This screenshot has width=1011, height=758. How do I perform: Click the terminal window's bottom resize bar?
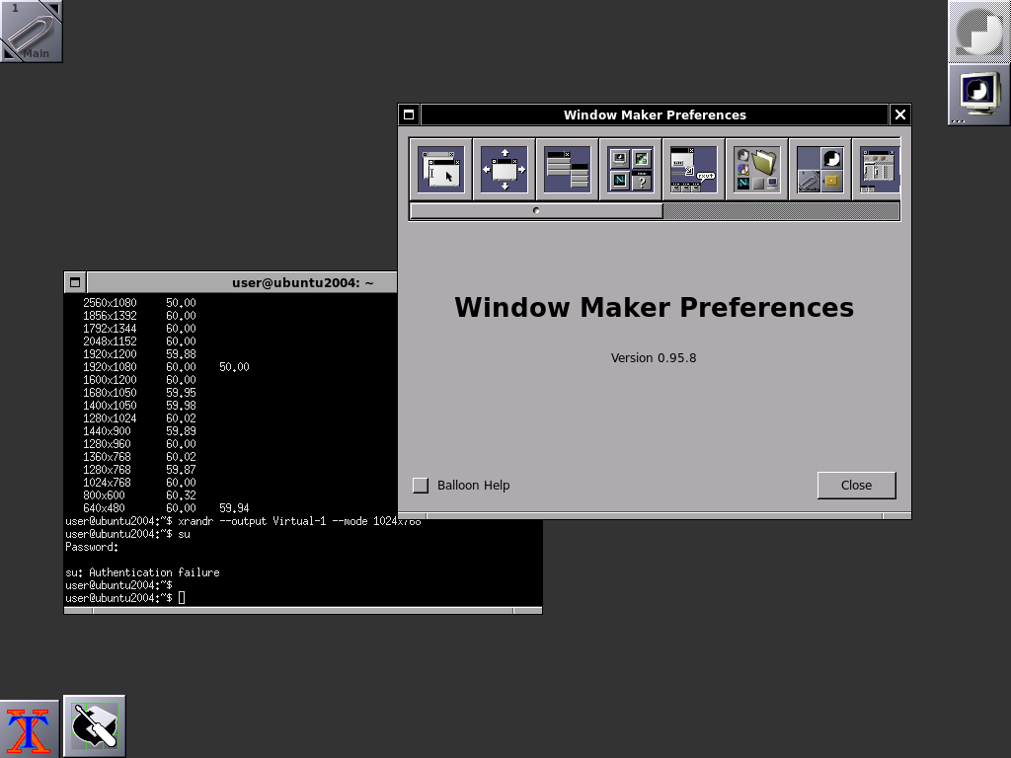coord(303,610)
